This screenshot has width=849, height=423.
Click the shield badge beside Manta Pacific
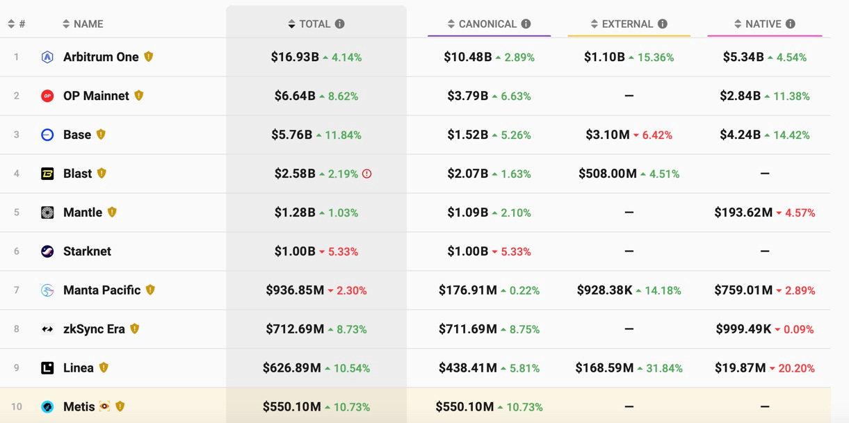(x=150, y=290)
